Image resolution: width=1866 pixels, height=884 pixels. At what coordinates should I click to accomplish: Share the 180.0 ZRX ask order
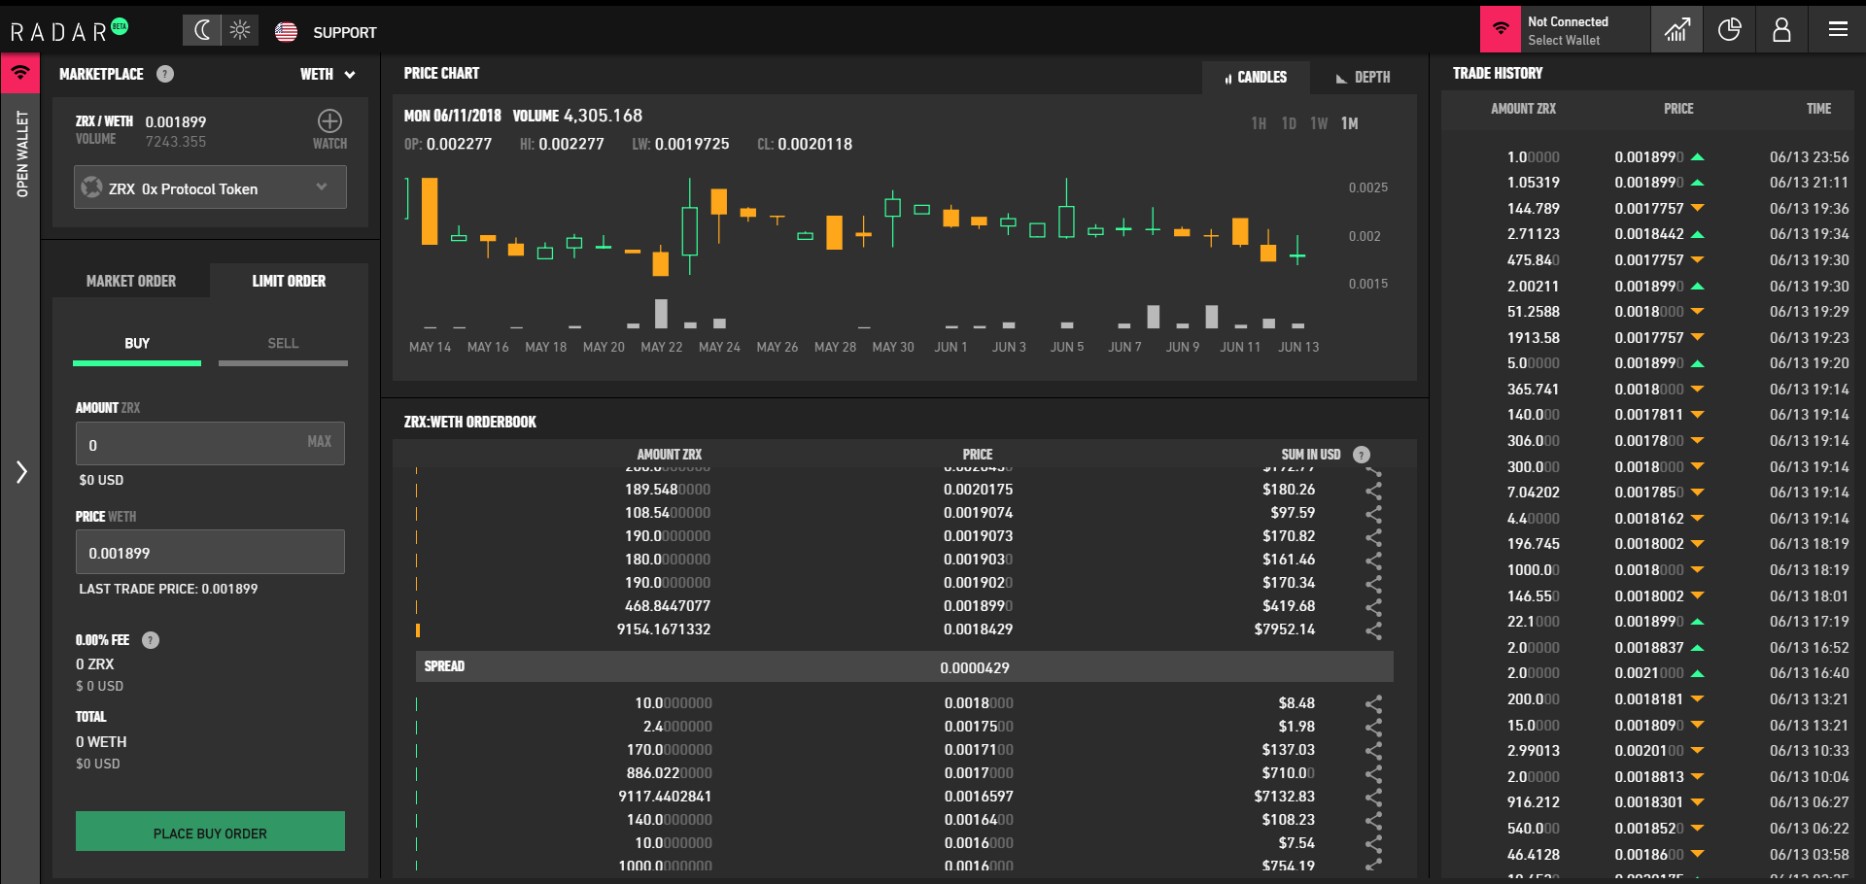[1373, 560]
